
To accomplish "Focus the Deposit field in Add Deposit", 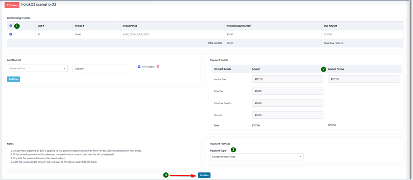I will click(x=103, y=69).
